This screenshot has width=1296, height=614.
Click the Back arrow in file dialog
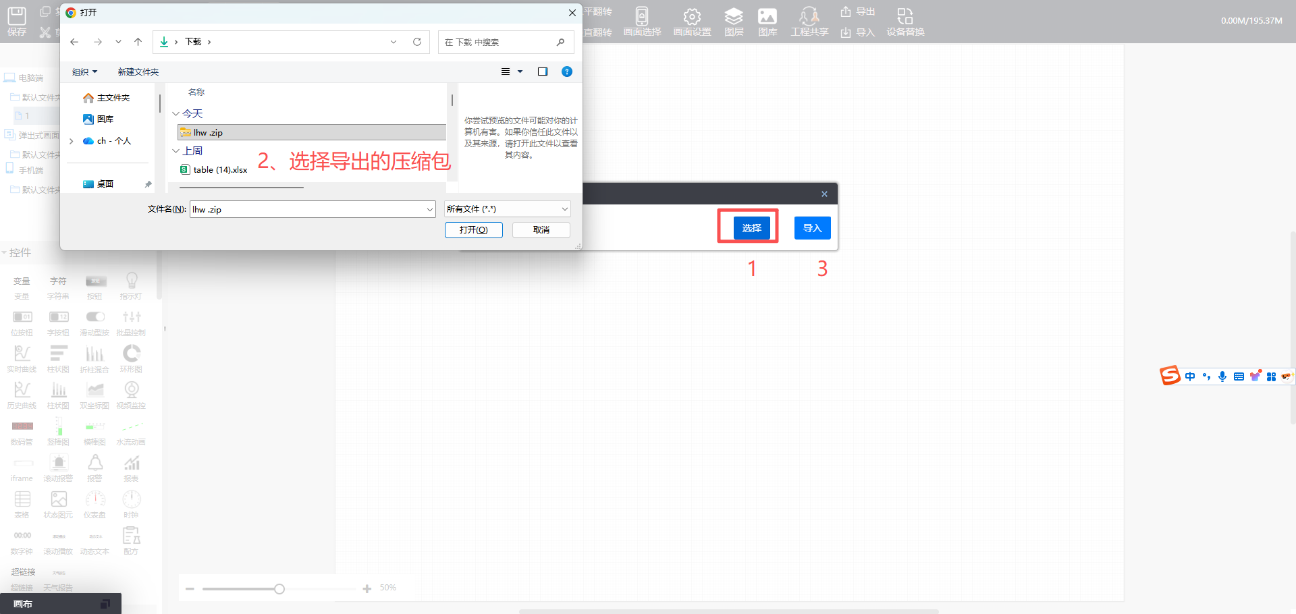click(x=74, y=42)
